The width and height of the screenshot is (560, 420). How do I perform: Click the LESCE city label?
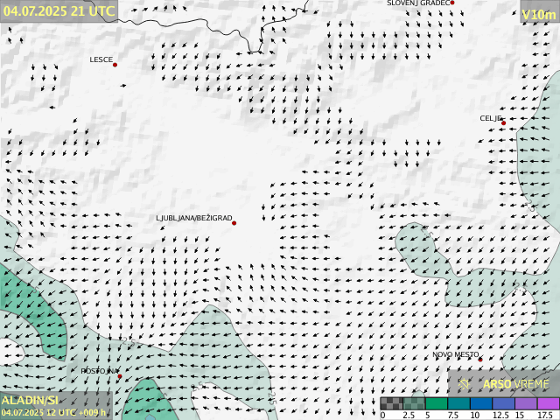coord(101,59)
